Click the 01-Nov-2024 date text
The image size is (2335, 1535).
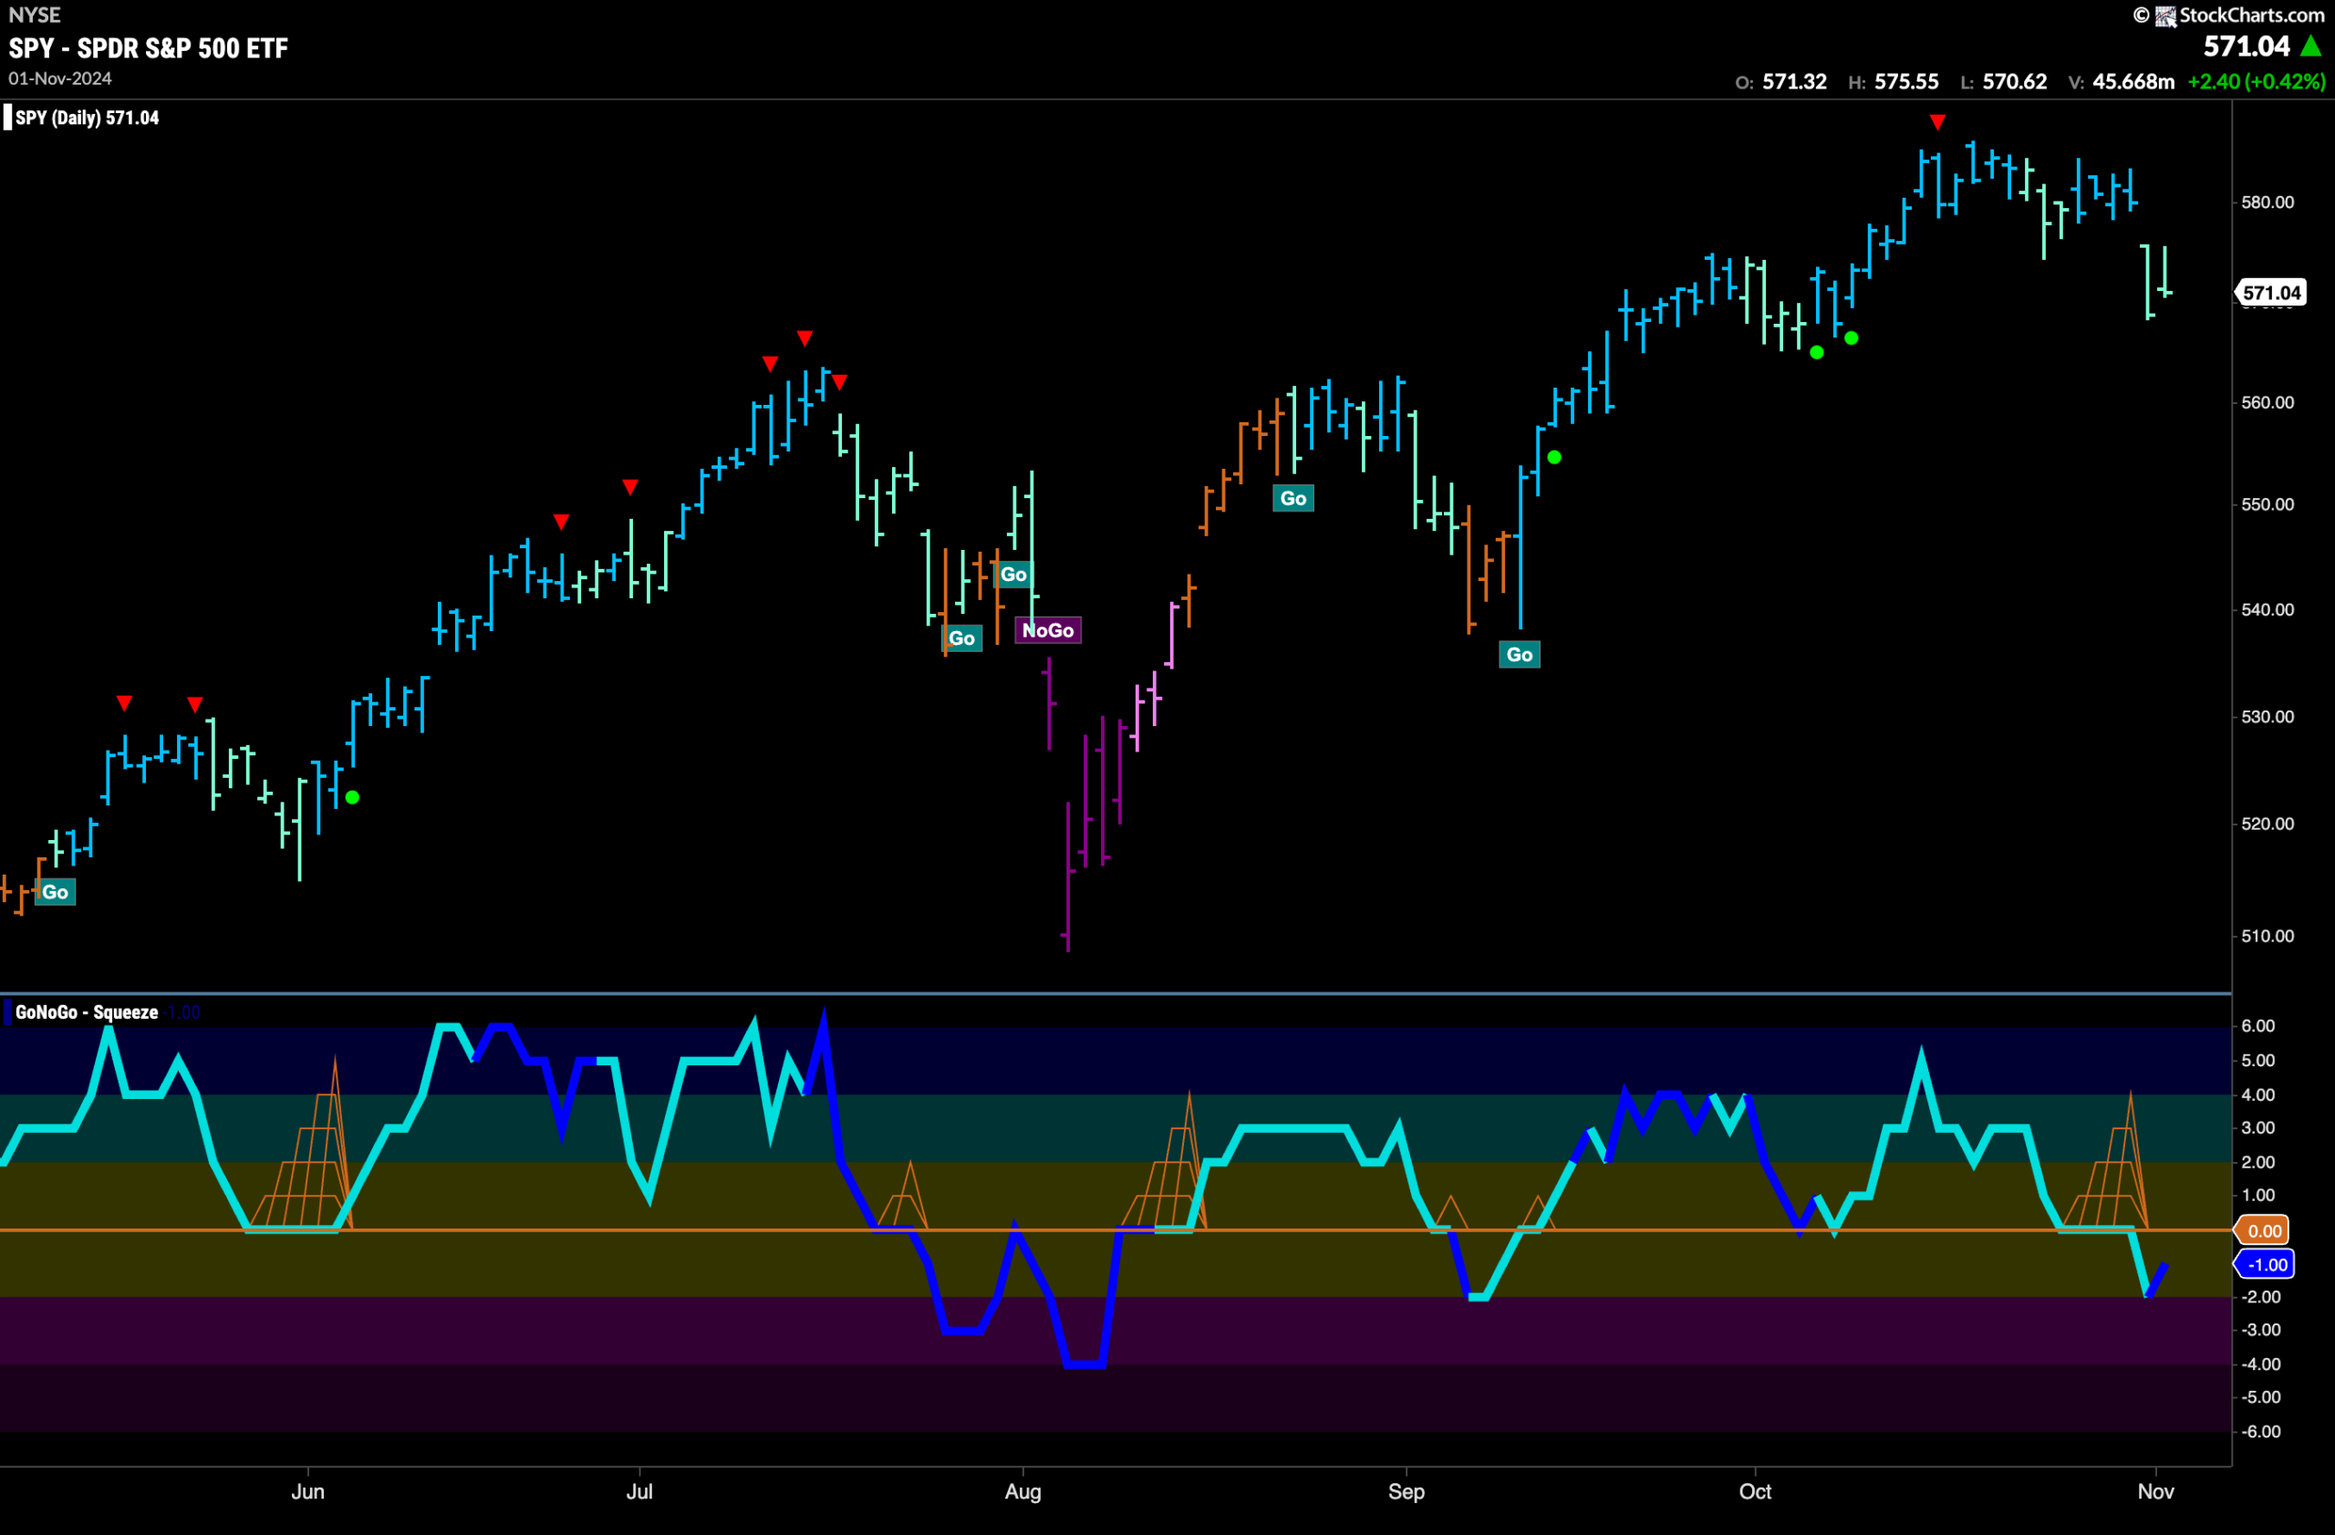pyautogui.click(x=60, y=78)
